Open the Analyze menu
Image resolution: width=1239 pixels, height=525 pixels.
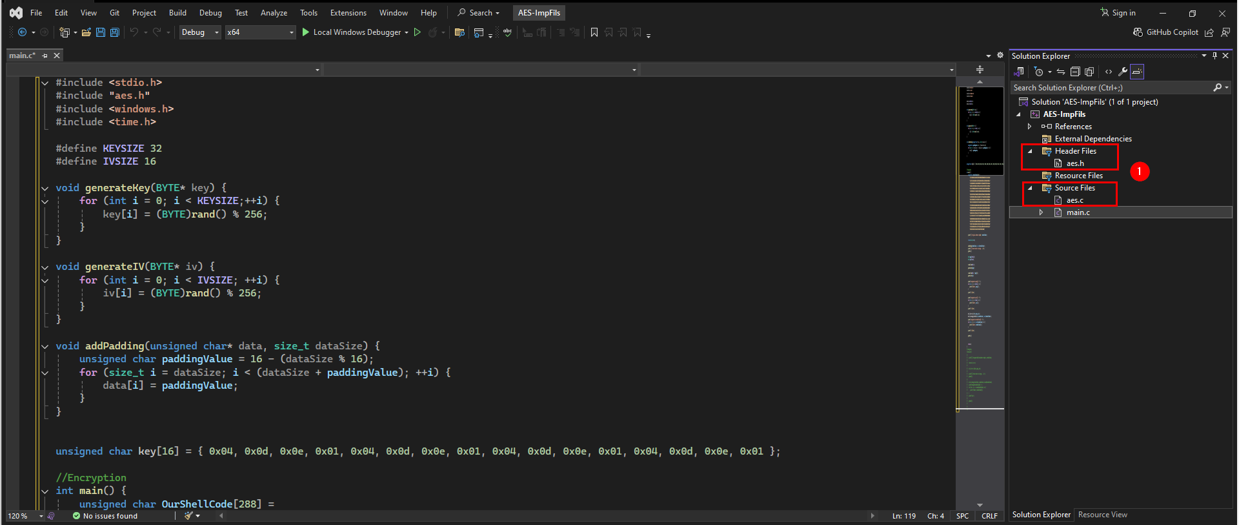click(x=274, y=13)
